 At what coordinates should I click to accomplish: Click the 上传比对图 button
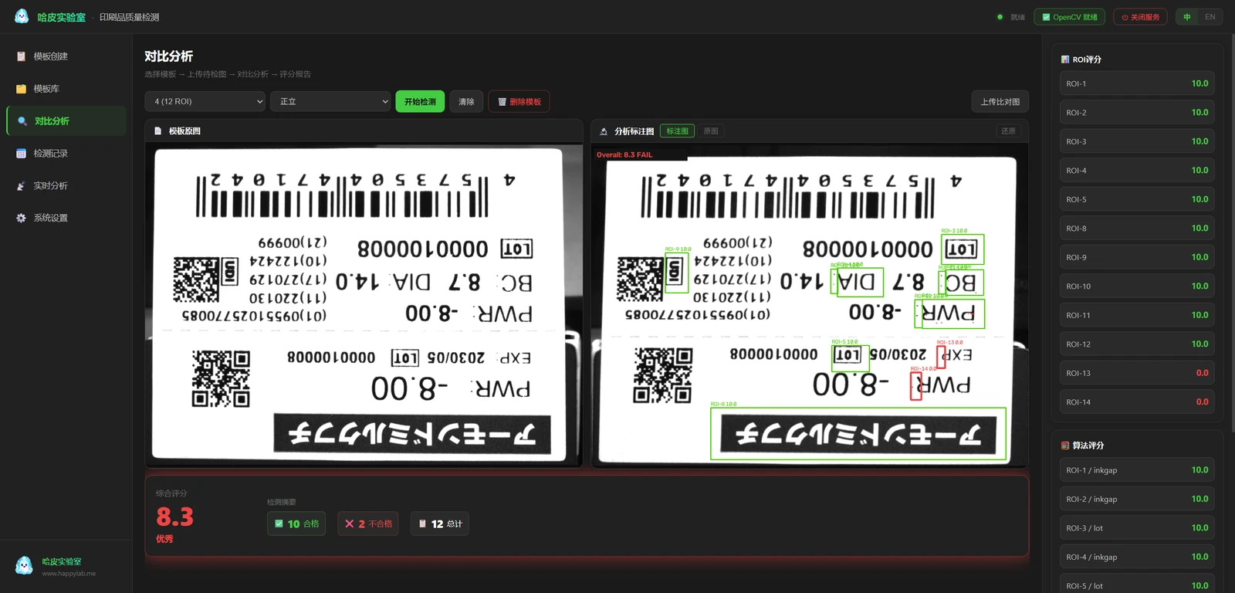tap(1000, 101)
